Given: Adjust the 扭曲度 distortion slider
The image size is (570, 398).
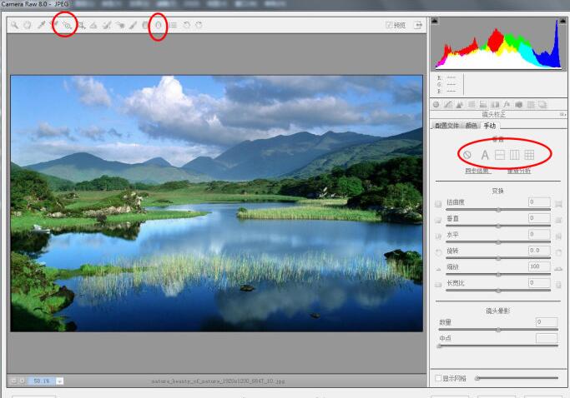Looking at the screenshot, I should tap(498, 210).
